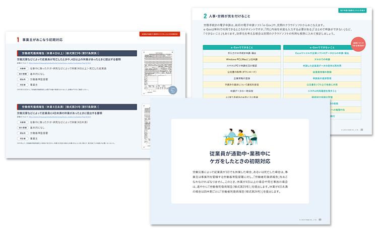Click 労働基準監督署 in 様式第23号 section
Screen dimensions: 378x232
tap(39, 79)
